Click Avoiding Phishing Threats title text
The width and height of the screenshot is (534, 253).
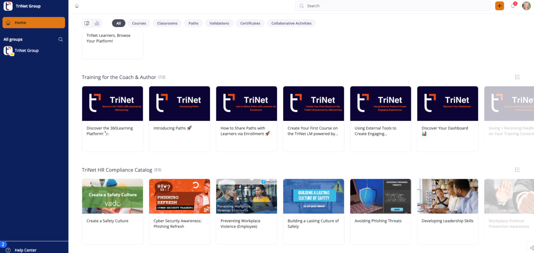(x=378, y=221)
